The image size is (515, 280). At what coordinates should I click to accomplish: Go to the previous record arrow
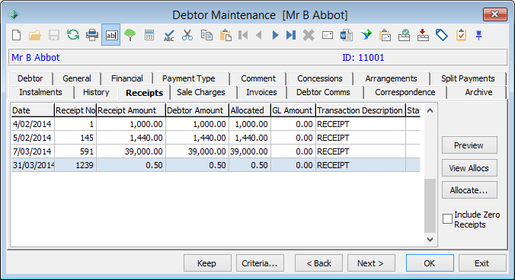259,35
